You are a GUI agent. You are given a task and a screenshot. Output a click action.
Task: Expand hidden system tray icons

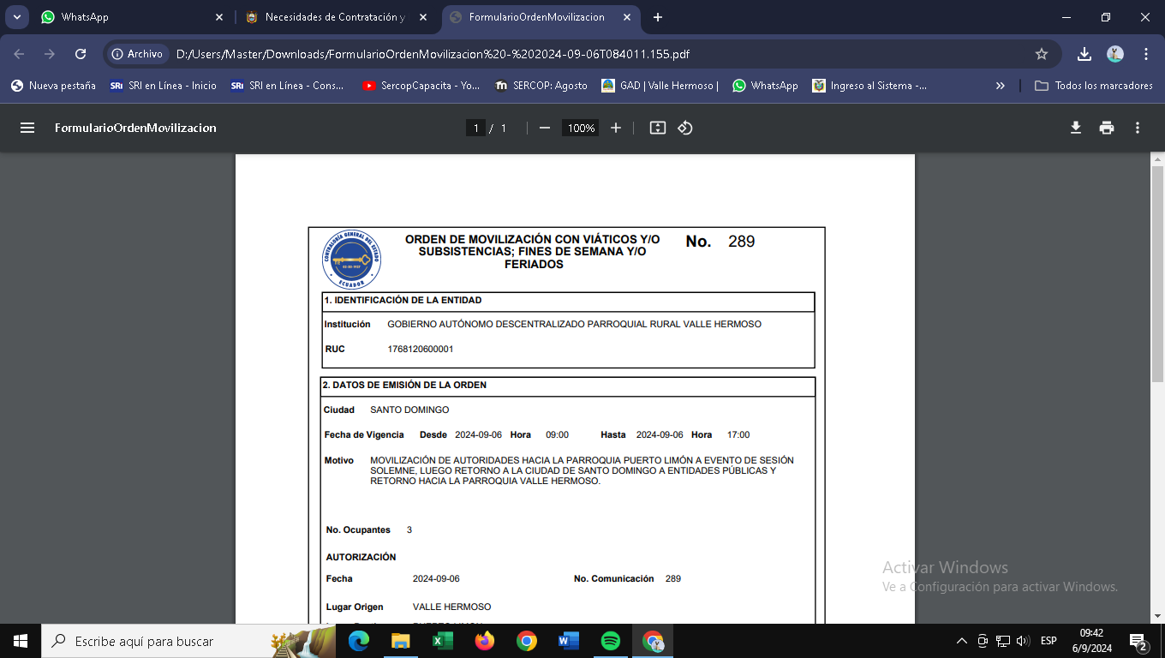point(961,641)
